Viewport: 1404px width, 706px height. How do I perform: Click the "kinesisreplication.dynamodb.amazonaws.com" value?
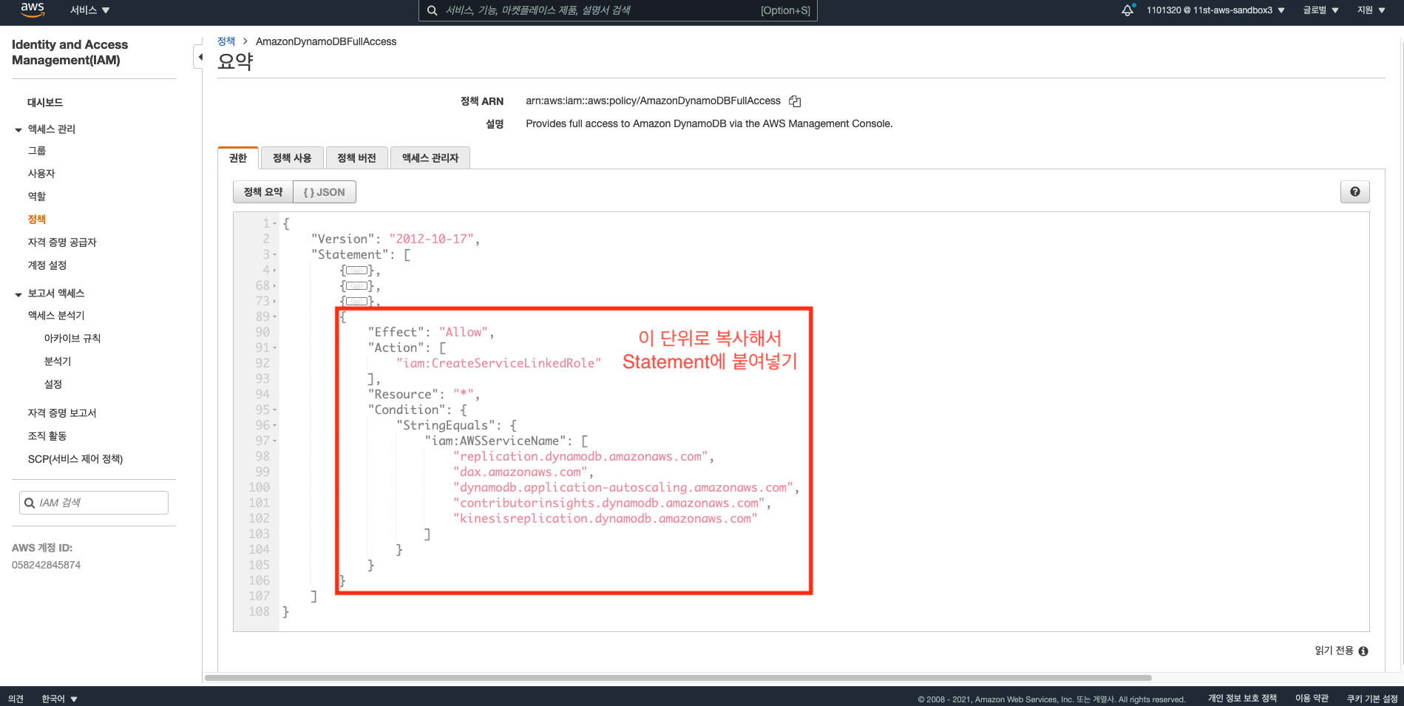coord(605,518)
